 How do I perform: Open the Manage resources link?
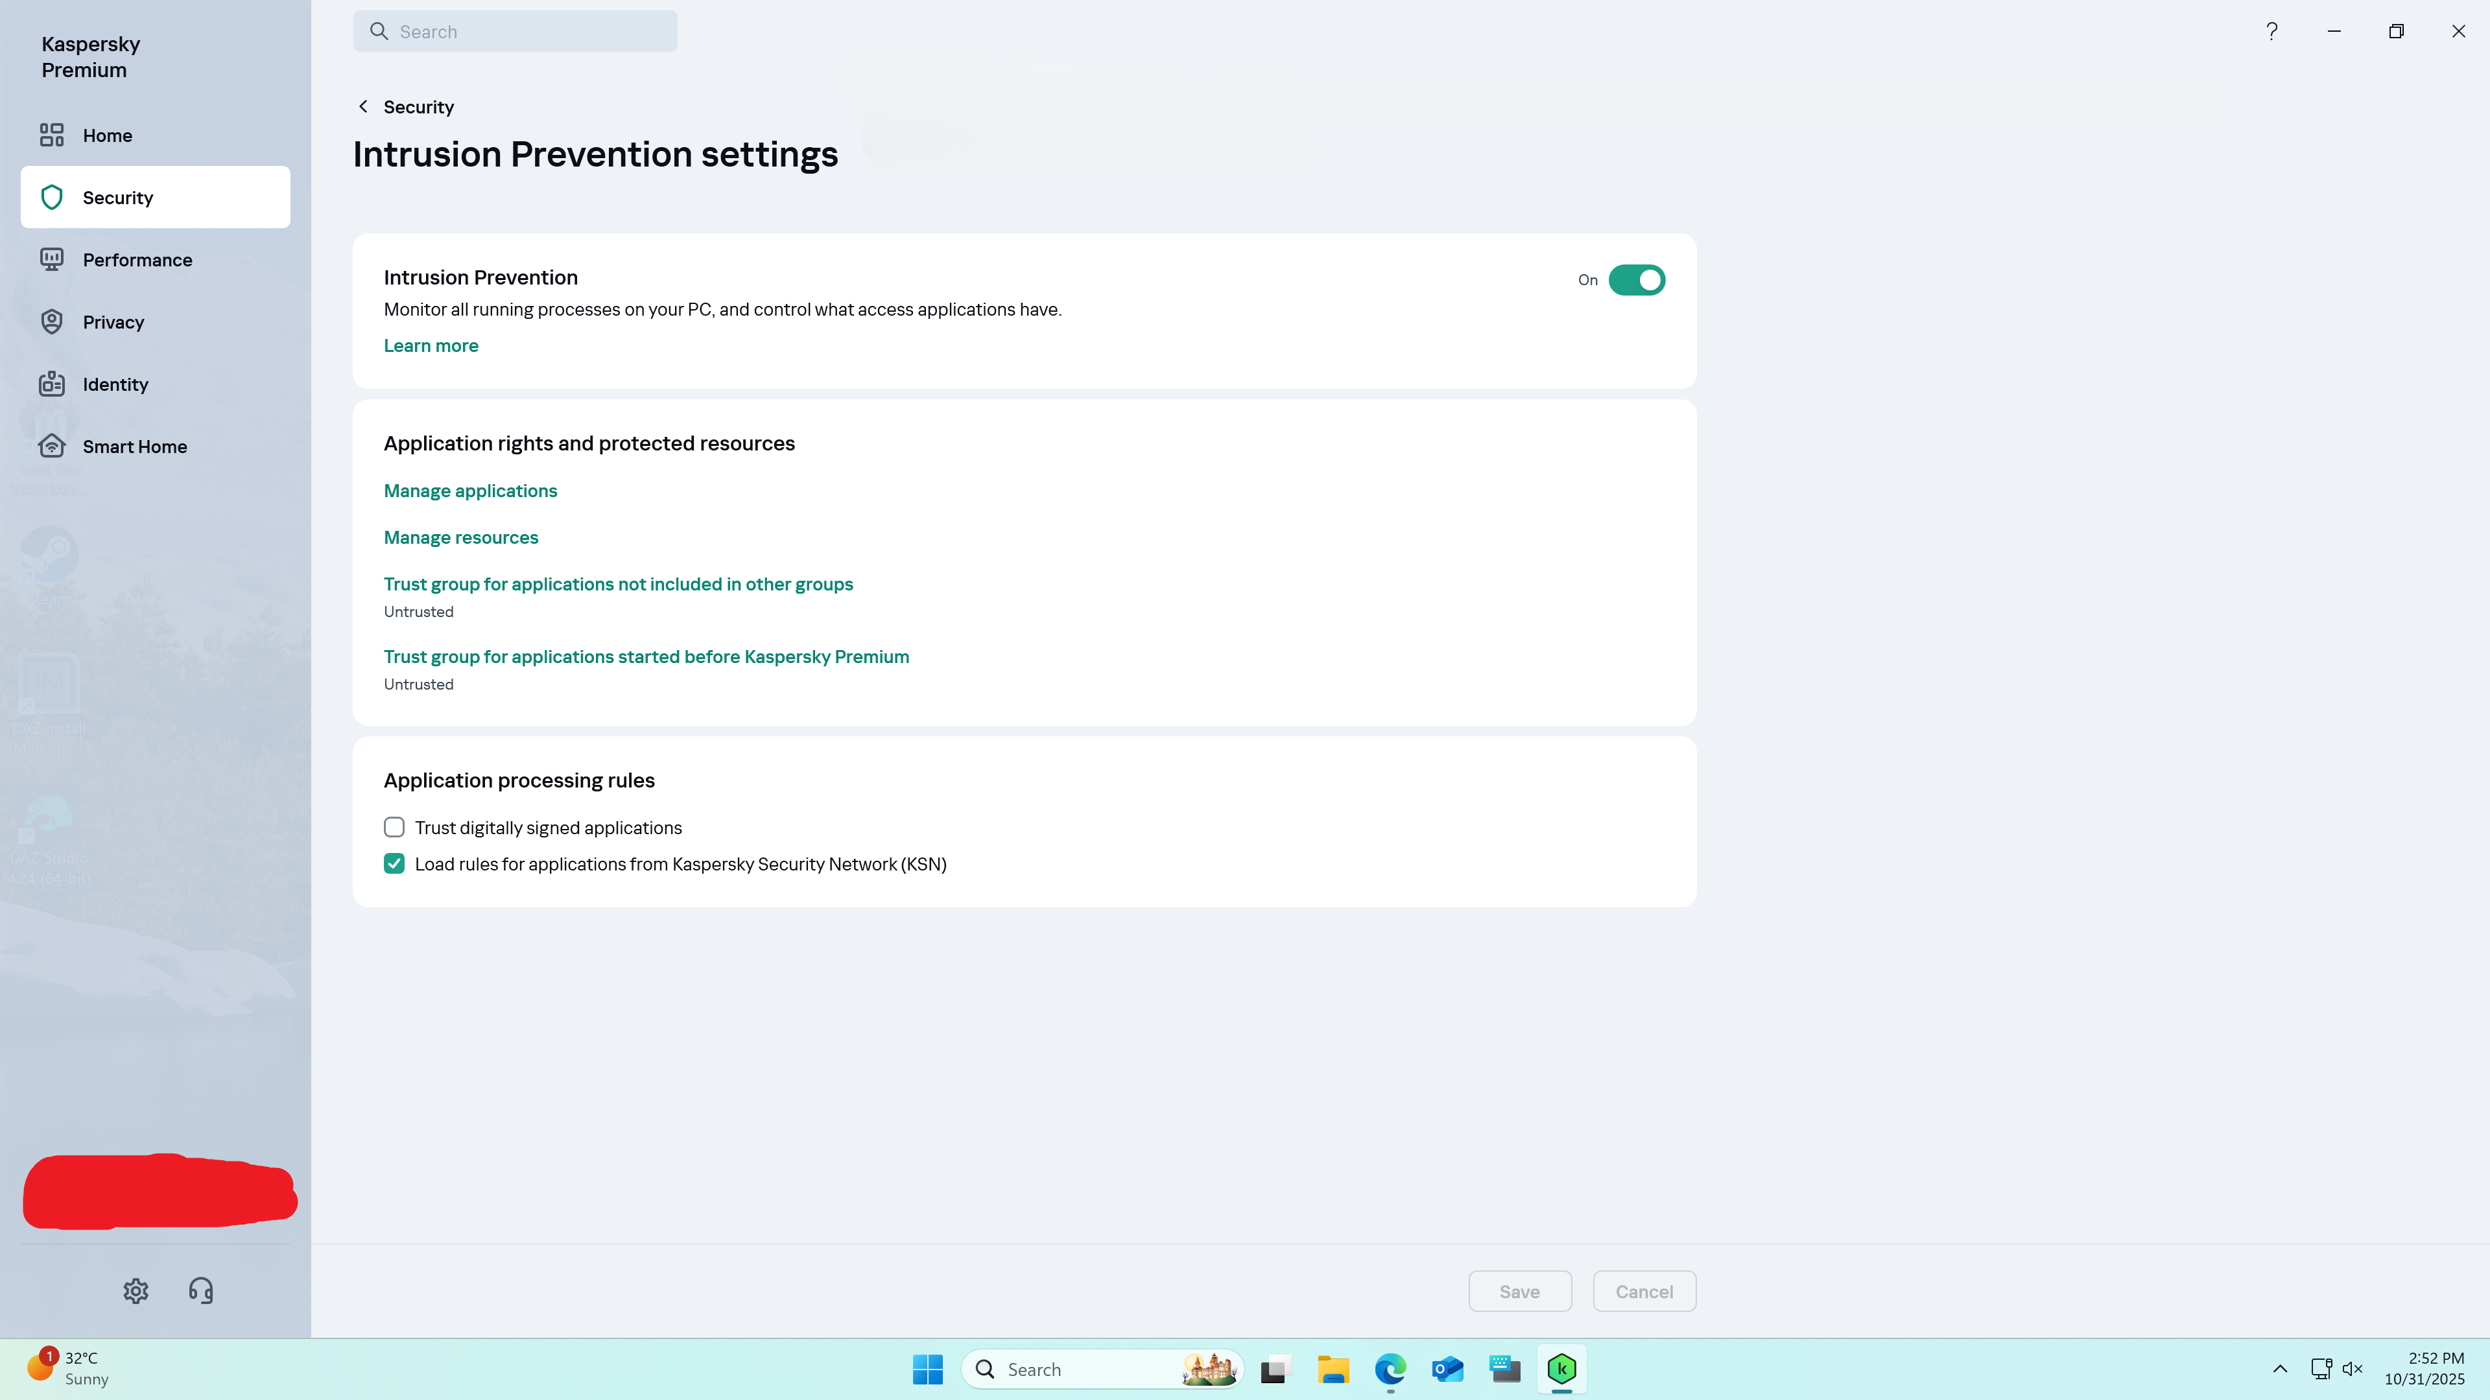click(461, 537)
